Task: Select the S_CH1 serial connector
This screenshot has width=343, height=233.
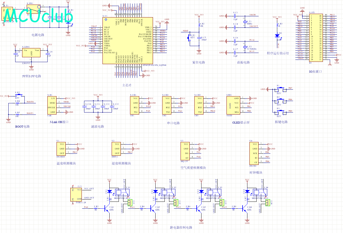Action: click(135, 105)
